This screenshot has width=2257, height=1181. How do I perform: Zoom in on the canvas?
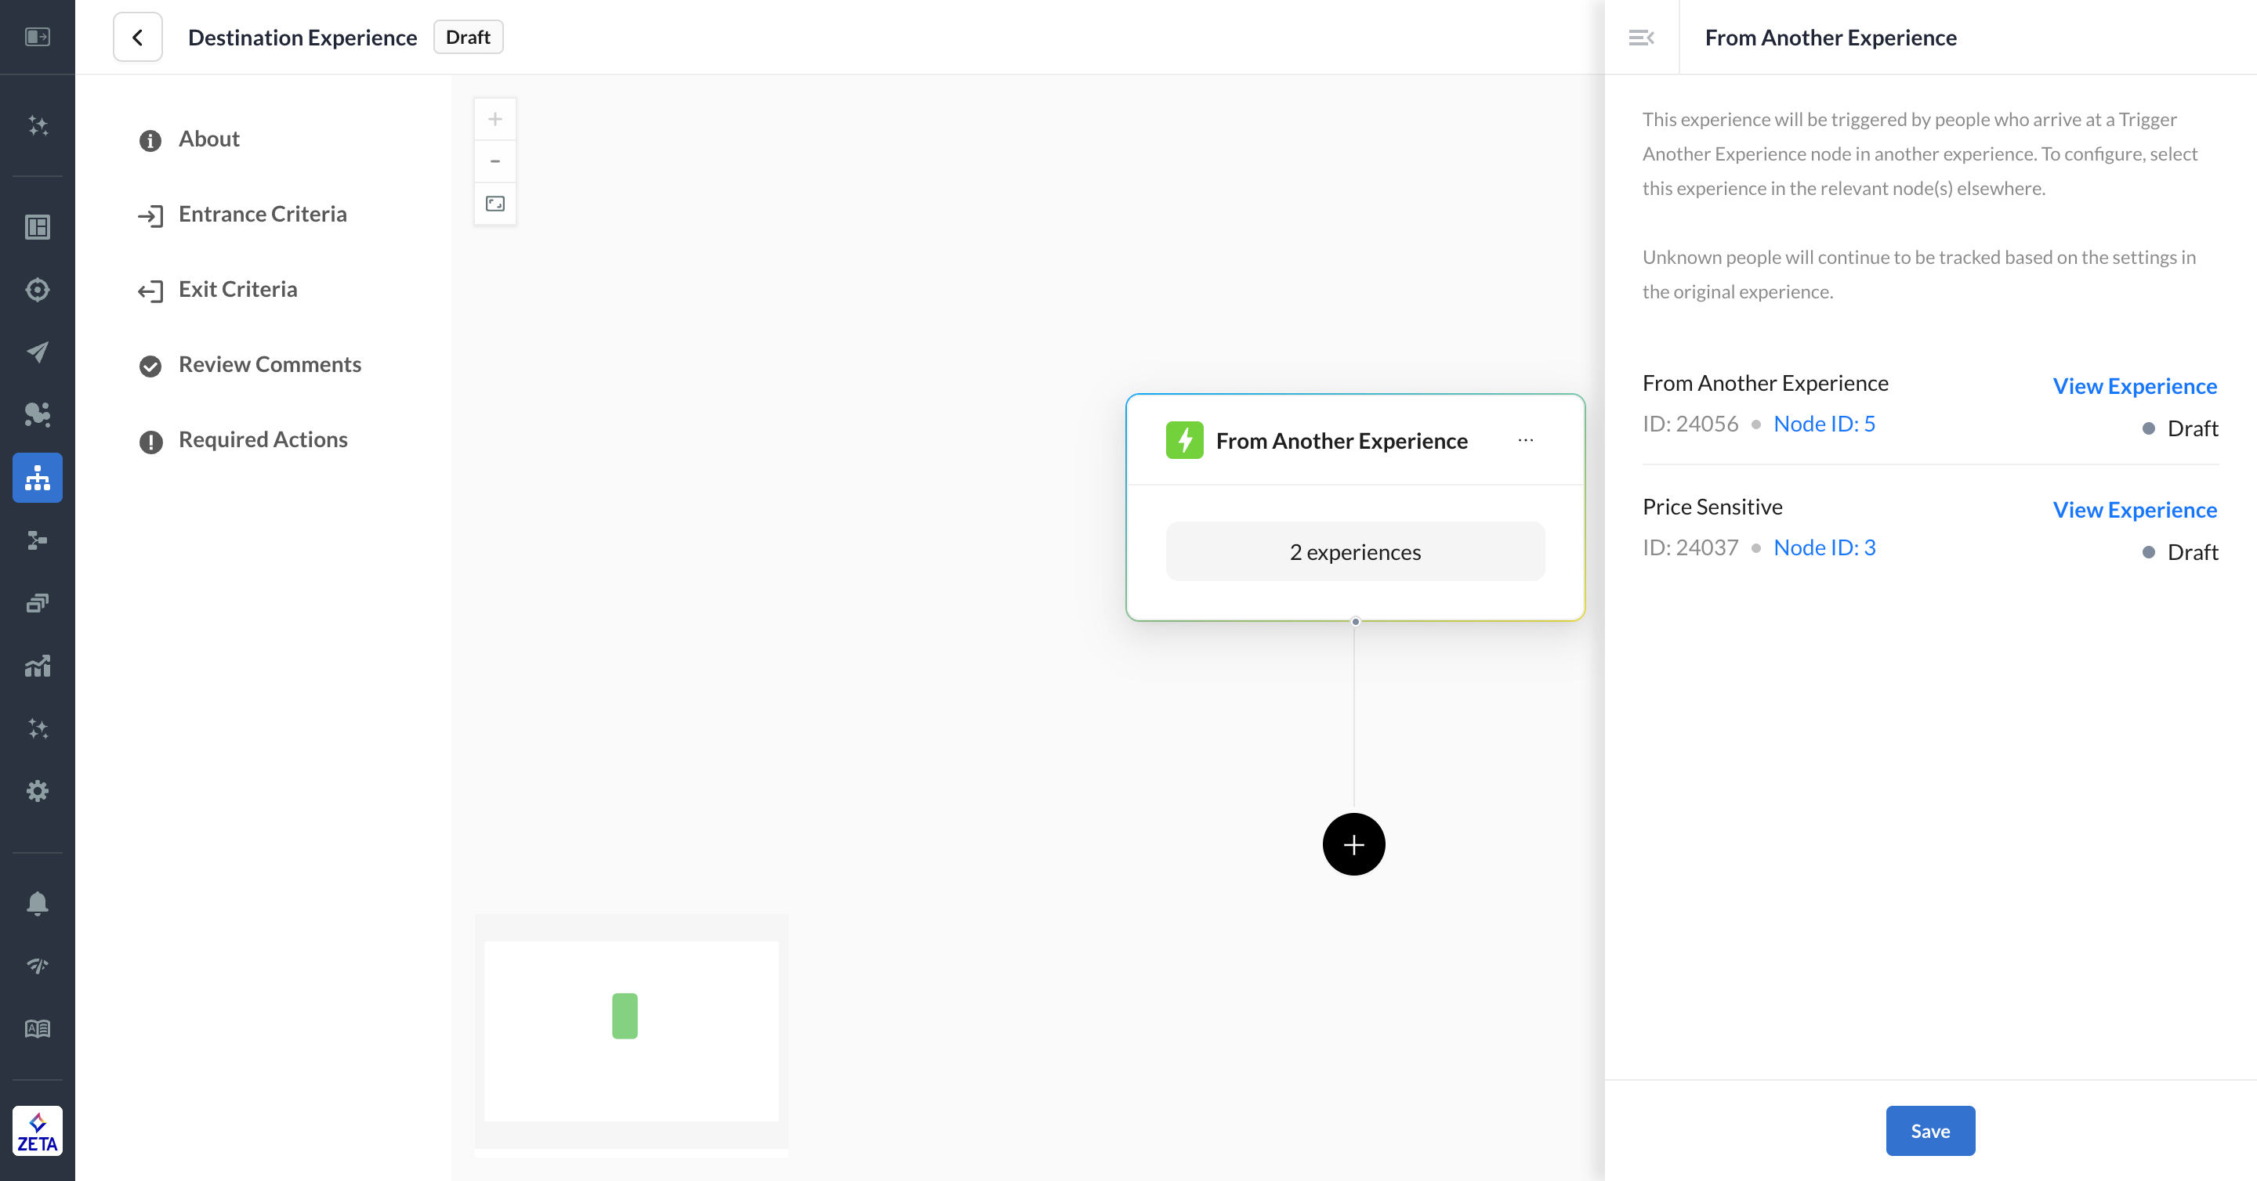click(495, 119)
